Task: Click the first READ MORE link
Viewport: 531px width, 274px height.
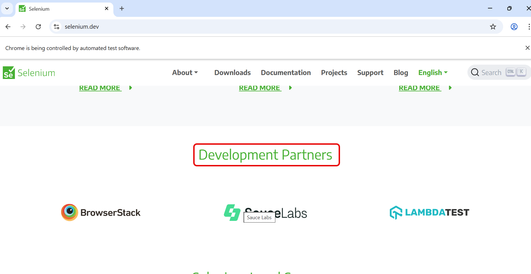Action: pos(100,88)
